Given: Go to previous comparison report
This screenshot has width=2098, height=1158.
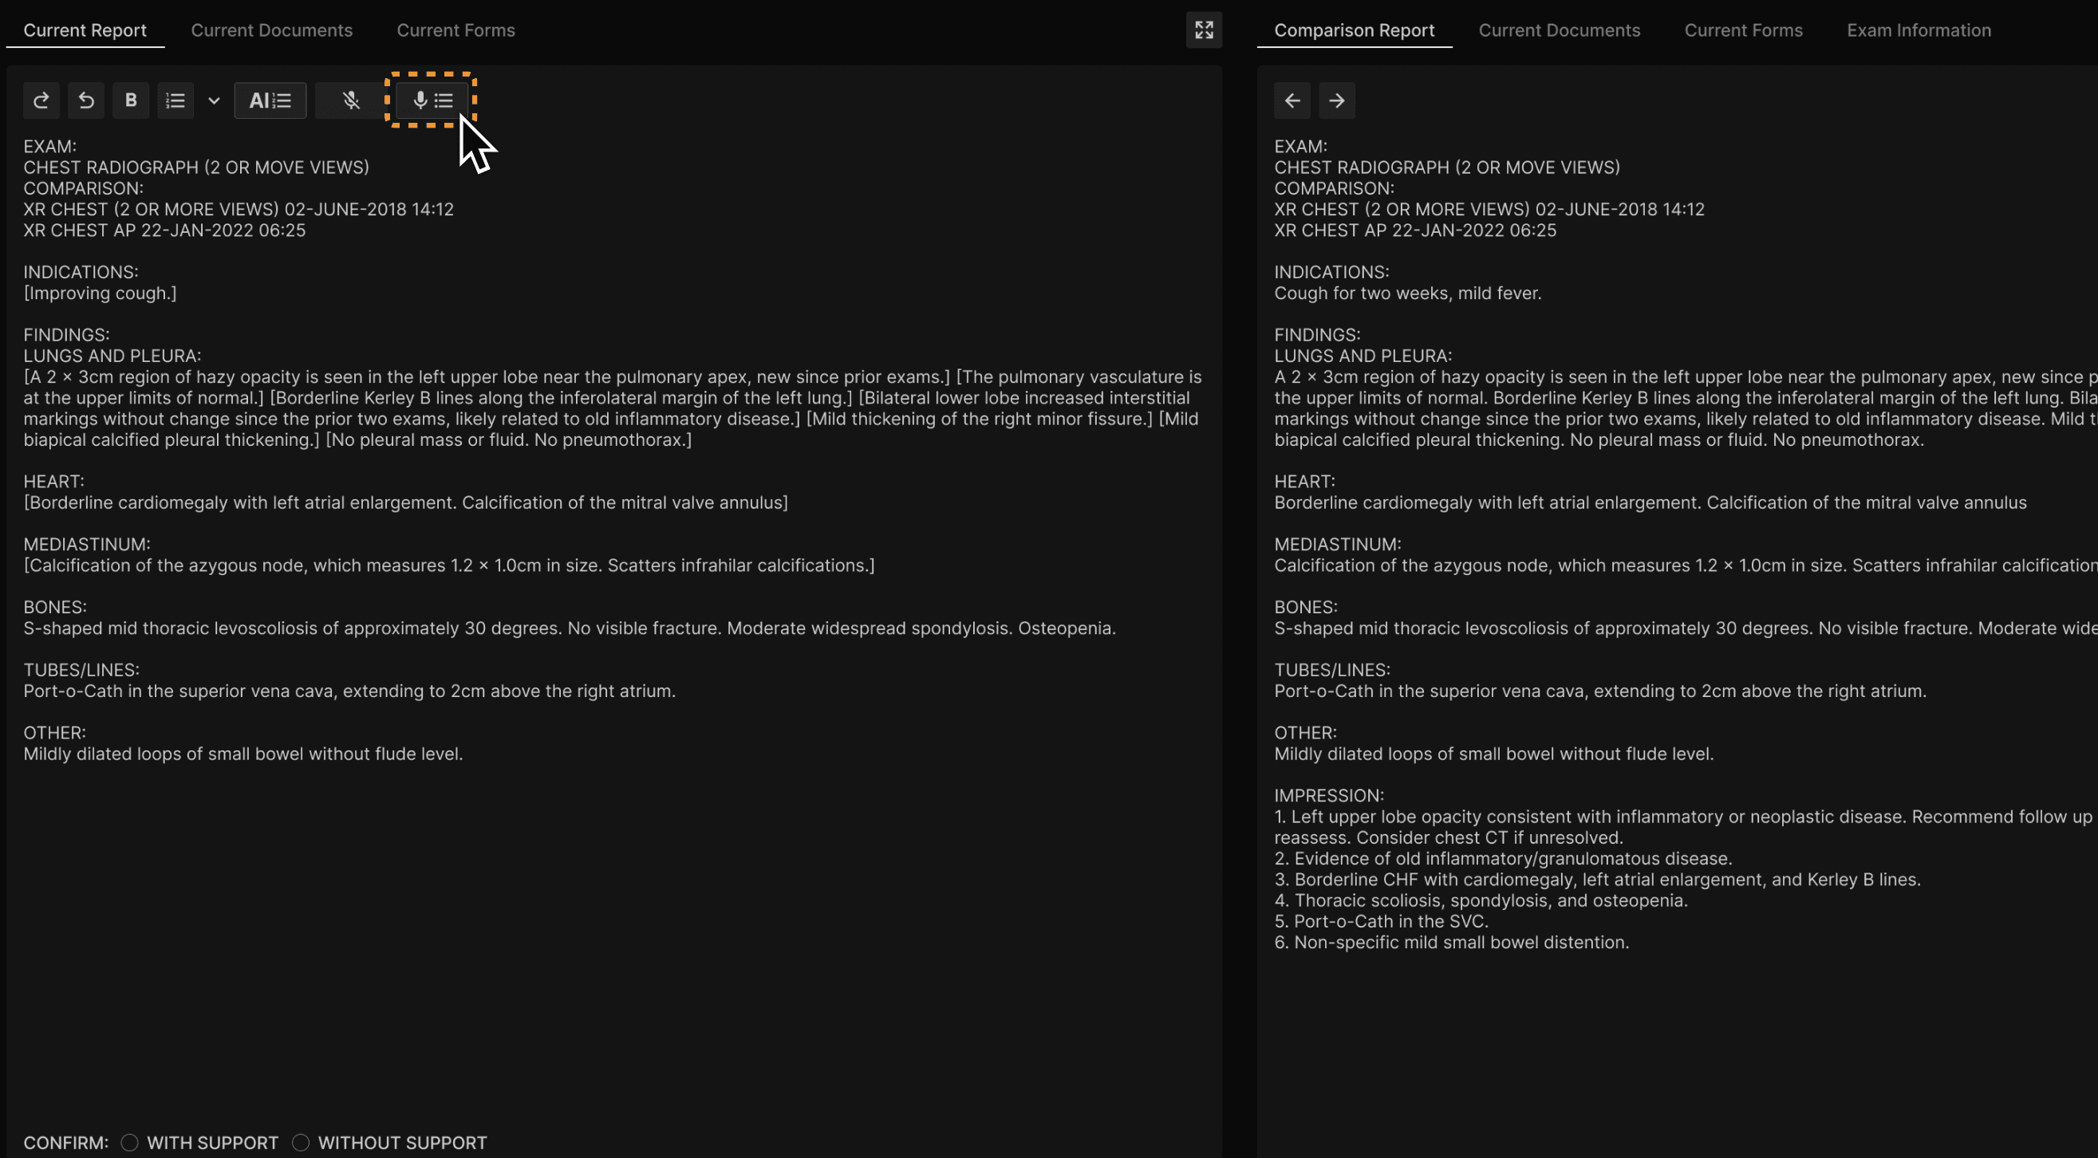Looking at the screenshot, I should coord(1292,100).
